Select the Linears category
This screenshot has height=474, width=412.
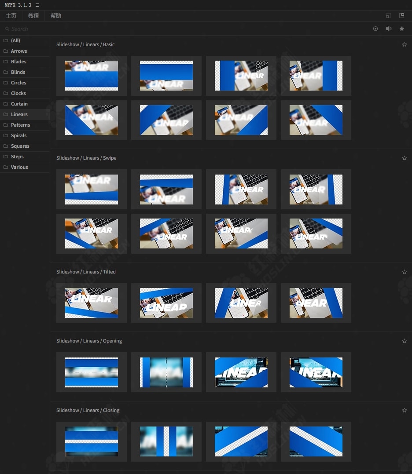pos(25,114)
